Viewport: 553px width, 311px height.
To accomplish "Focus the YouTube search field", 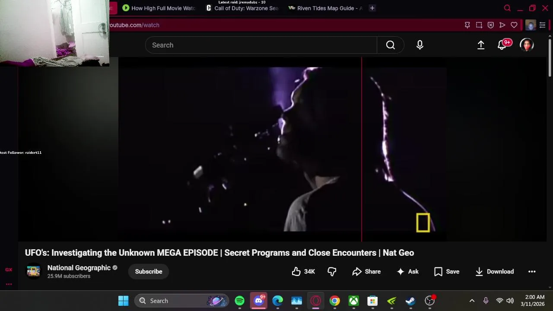I will 261,45.
